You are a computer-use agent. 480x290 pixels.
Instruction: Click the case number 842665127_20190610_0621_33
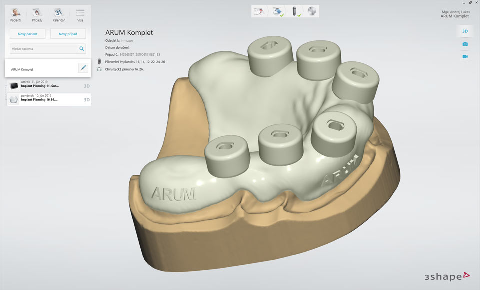pyautogui.click(x=140, y=55)
